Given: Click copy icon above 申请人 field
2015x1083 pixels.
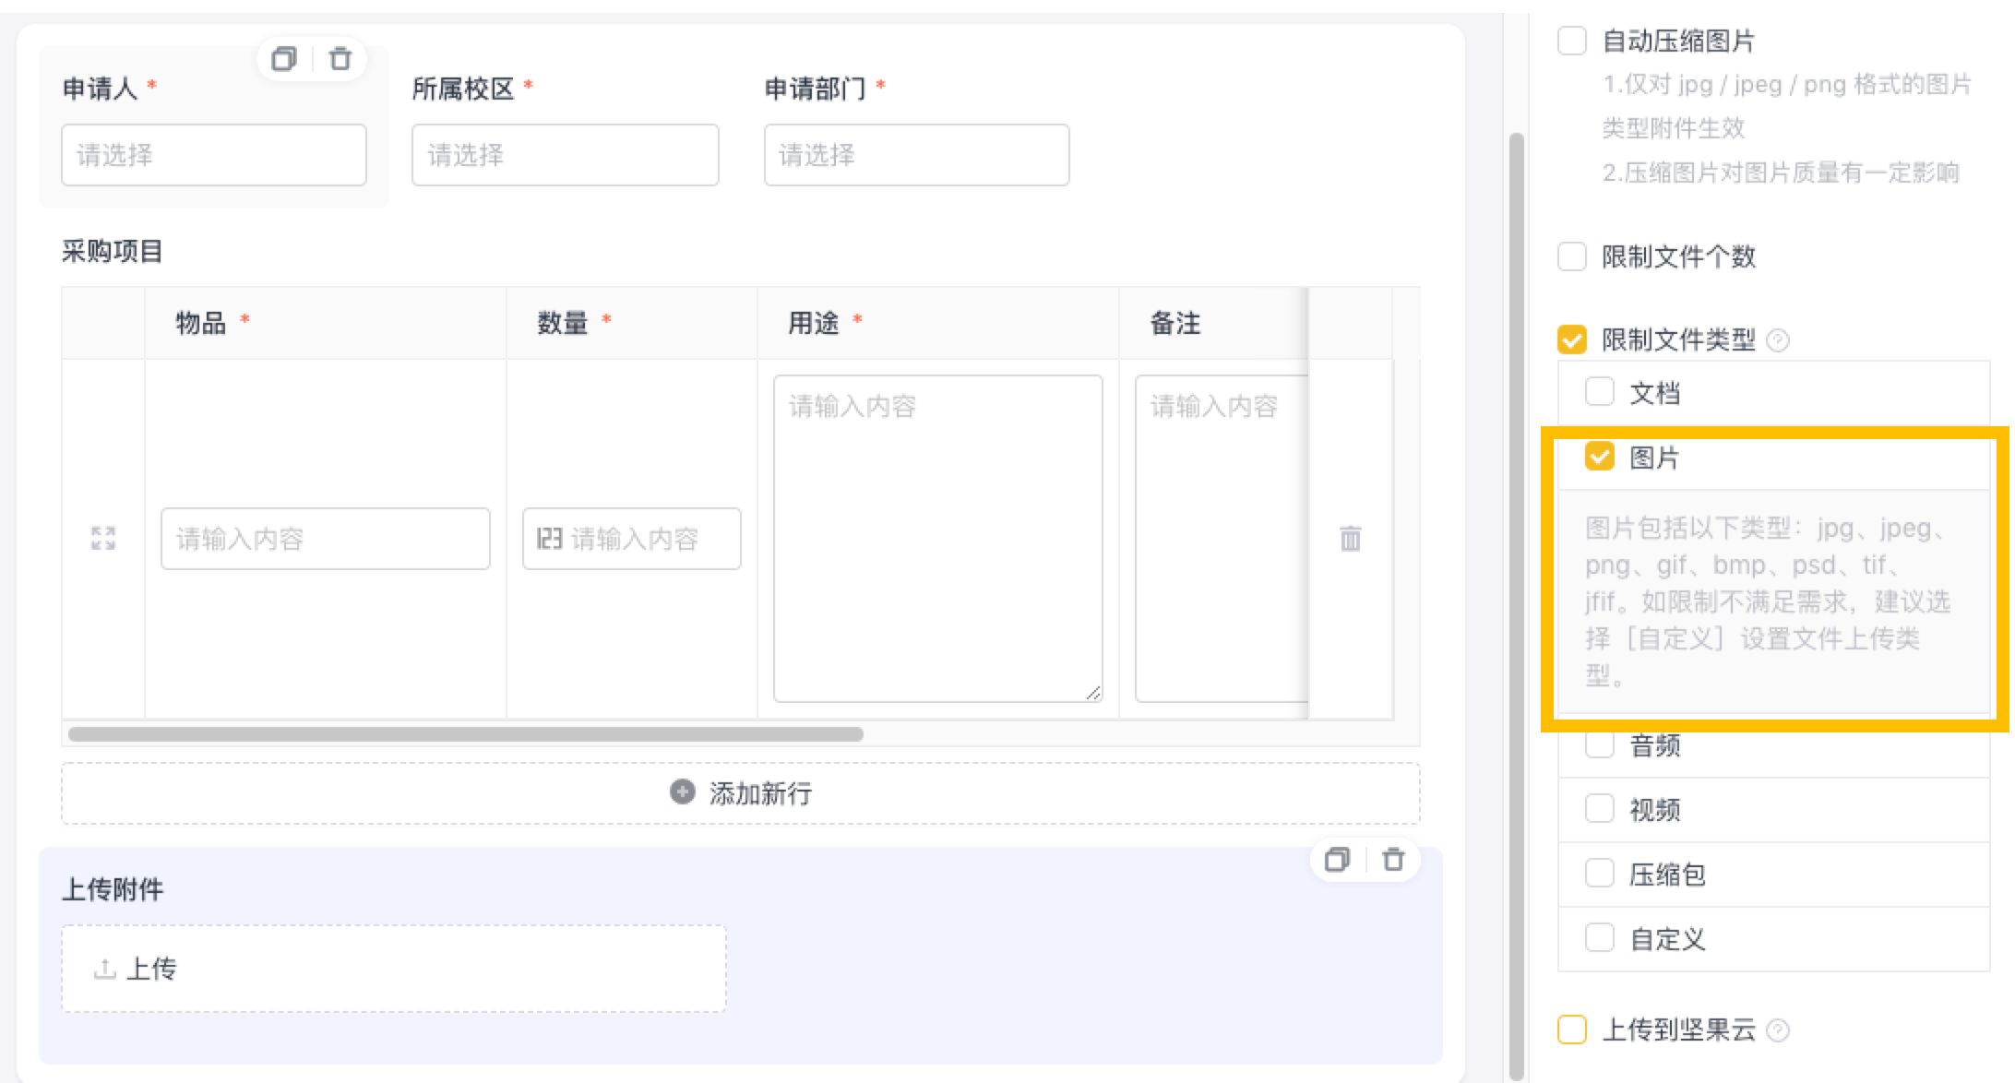Looking at the screenshot, I should pos(284,59).
